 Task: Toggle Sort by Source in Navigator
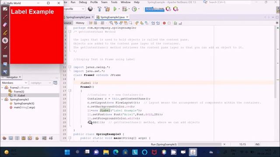[51, 138]
